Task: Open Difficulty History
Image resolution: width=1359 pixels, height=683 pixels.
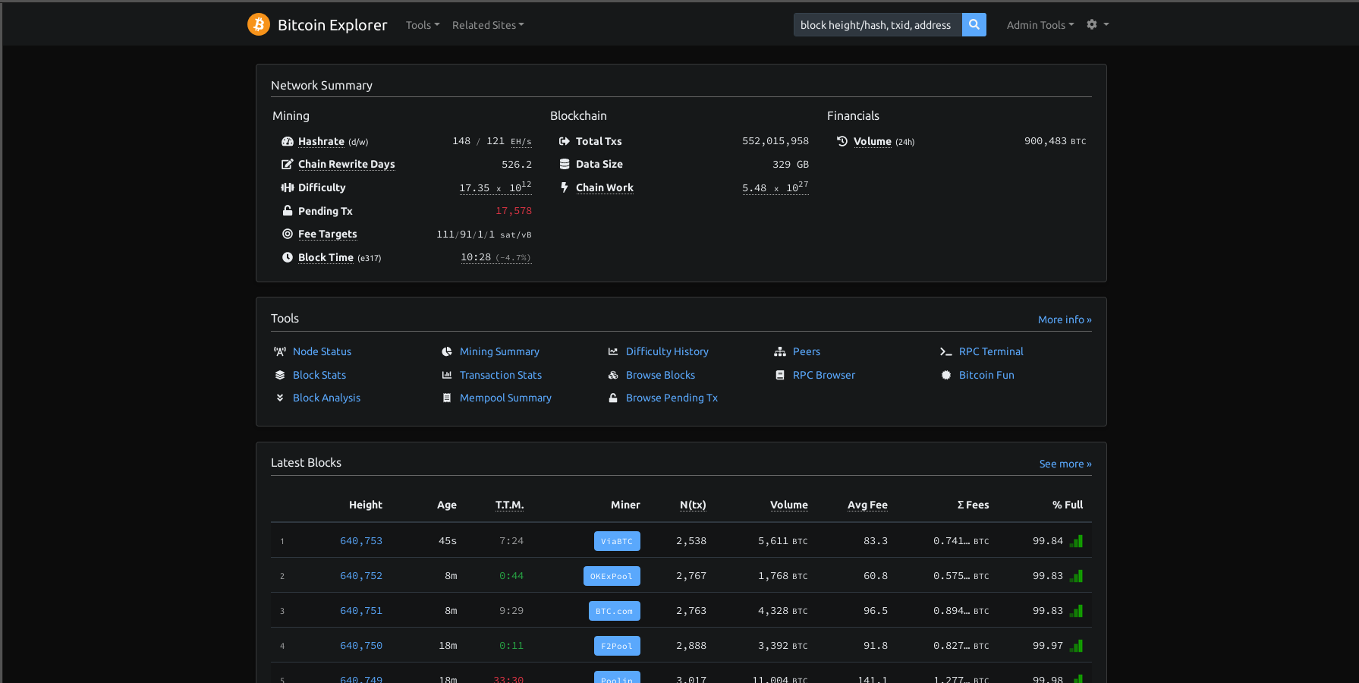Action: coord(667,351)
